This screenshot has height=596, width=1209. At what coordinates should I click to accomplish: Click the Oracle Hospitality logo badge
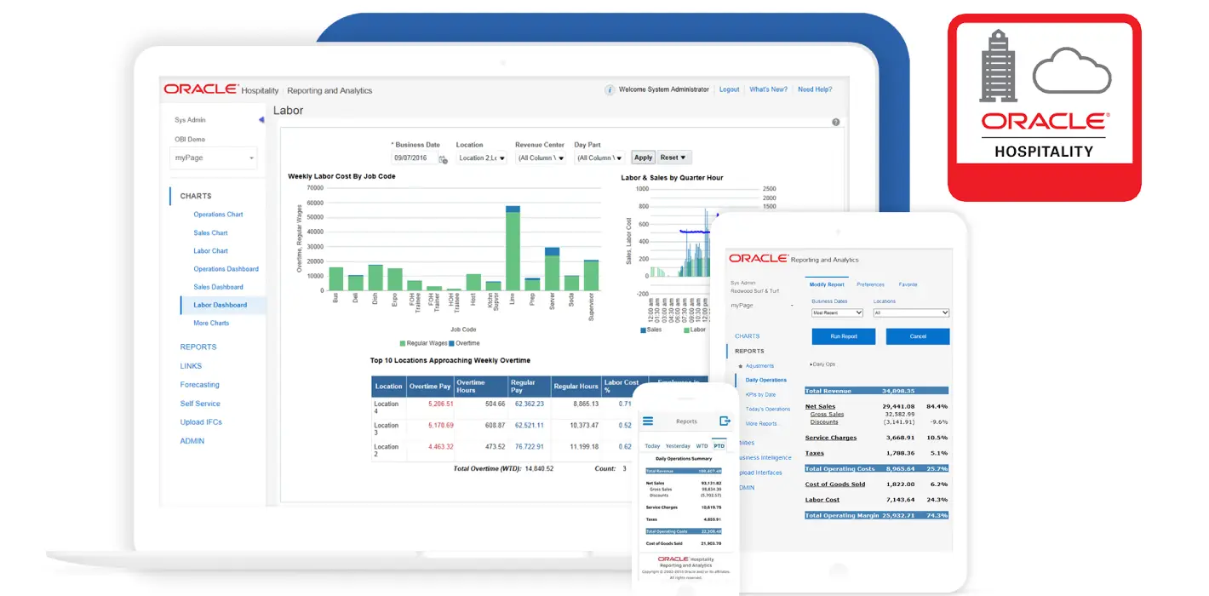pyautogui.click(x=1044, y=107)
